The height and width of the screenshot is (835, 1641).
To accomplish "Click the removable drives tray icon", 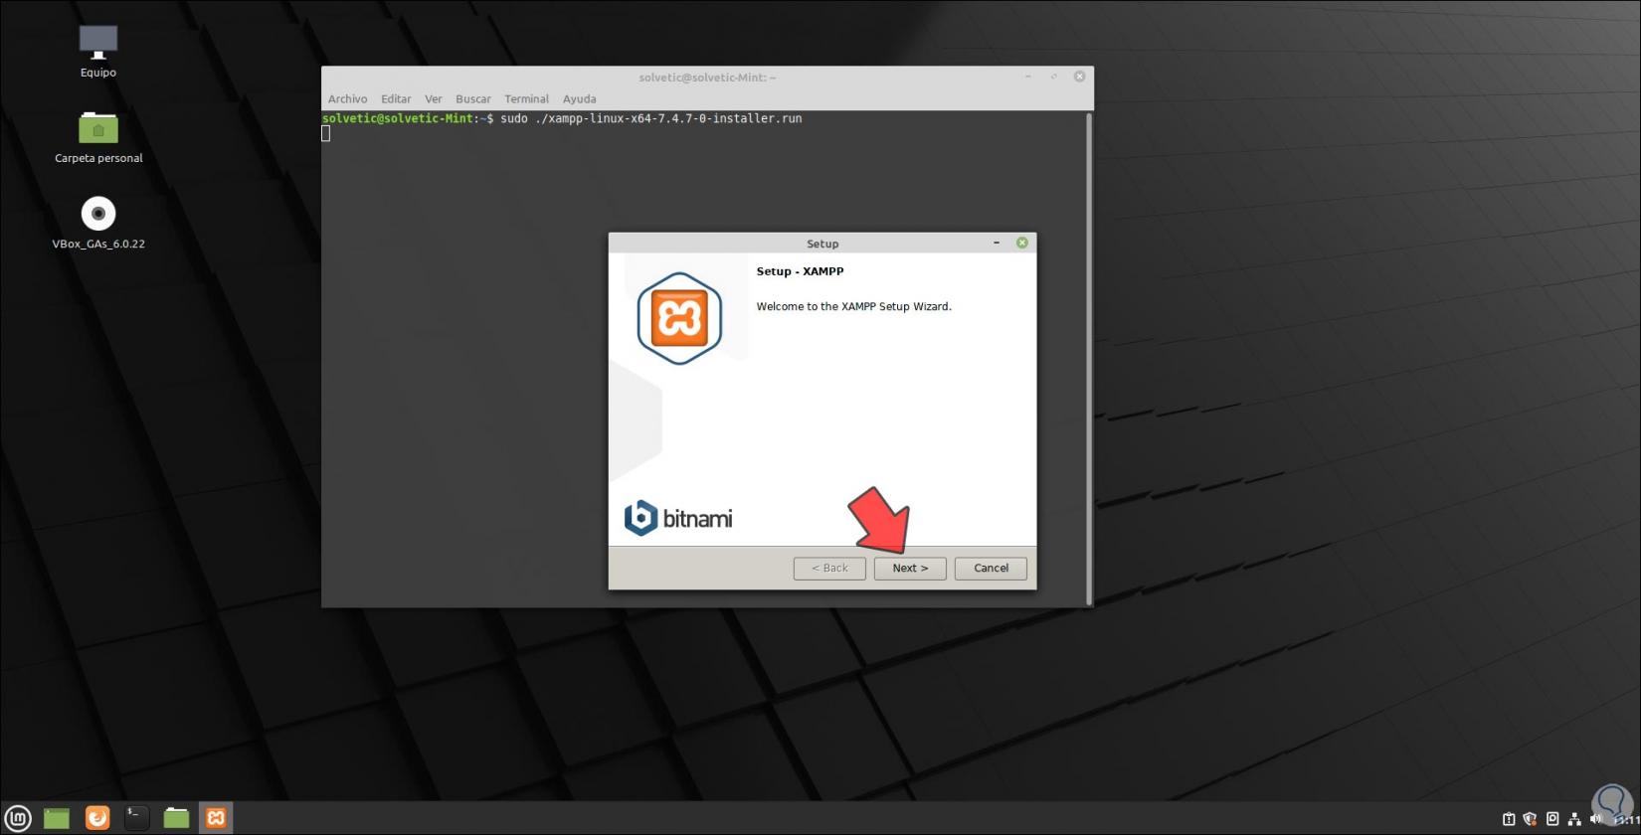I will [1552, 819].
